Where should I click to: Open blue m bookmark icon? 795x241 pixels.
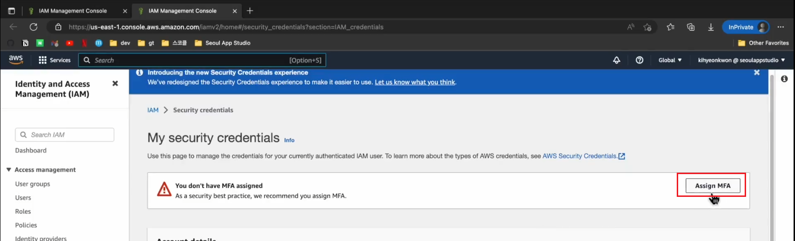tap(99, 43)
